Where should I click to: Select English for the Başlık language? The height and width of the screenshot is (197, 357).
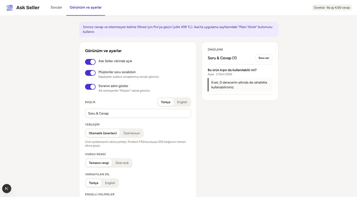[x=182, y=102]
